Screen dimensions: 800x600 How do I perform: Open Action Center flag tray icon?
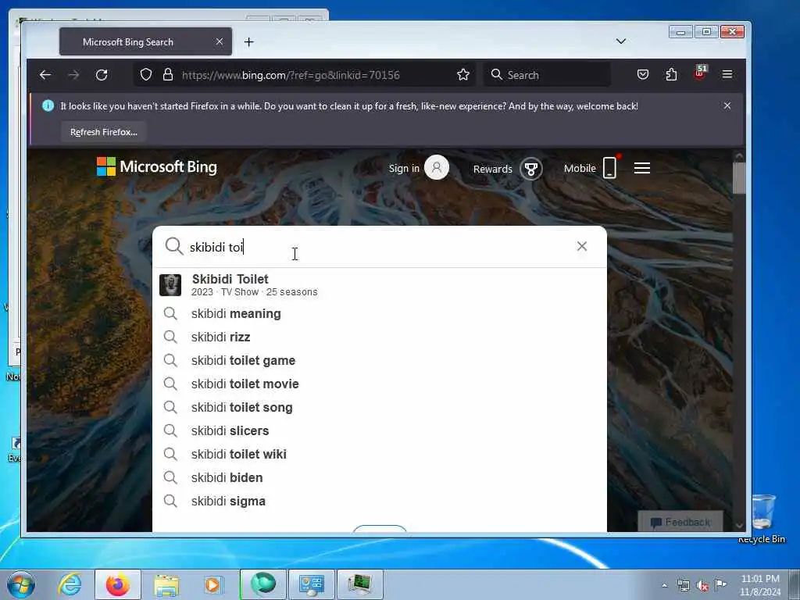click(720, 584)
